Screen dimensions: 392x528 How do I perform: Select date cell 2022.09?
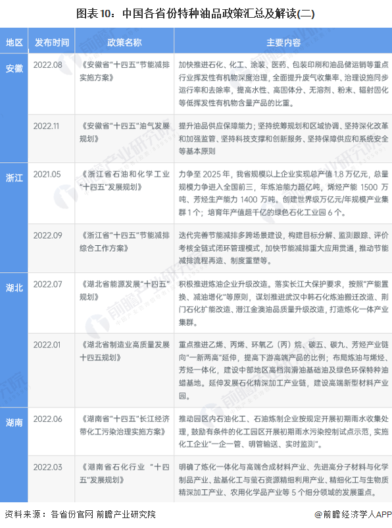tap(48, 235)
